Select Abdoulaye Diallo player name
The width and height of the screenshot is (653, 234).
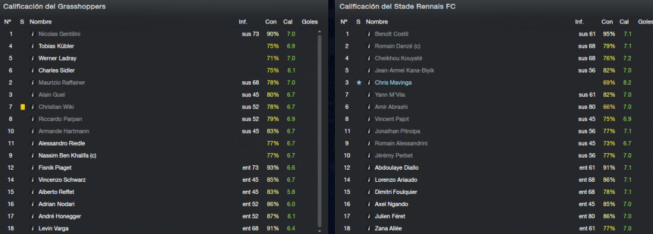[397, 168]
